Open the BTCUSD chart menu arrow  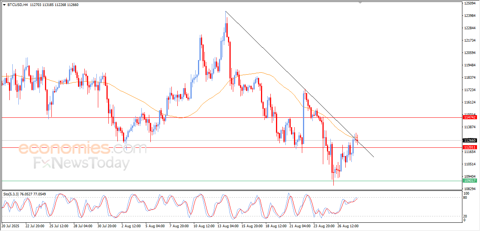4,4
